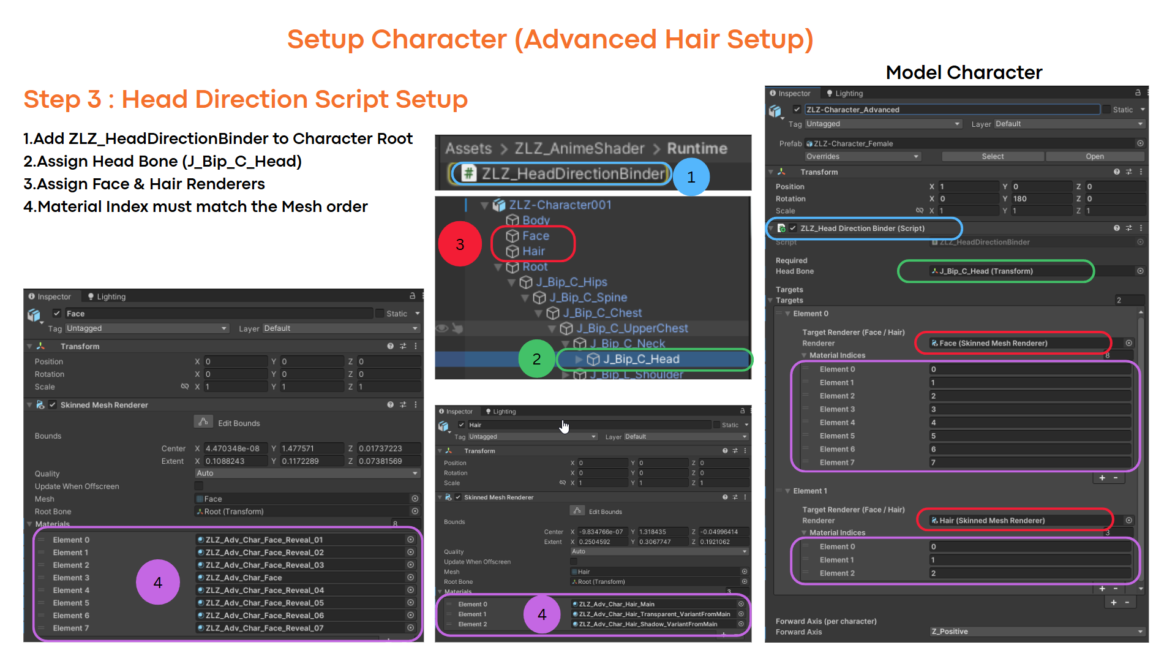Image resolution: width=1175 pixels, height=661 pixels.
Task: Check Update When Offscreen on the Face renderer
Action: click(198, 486)
